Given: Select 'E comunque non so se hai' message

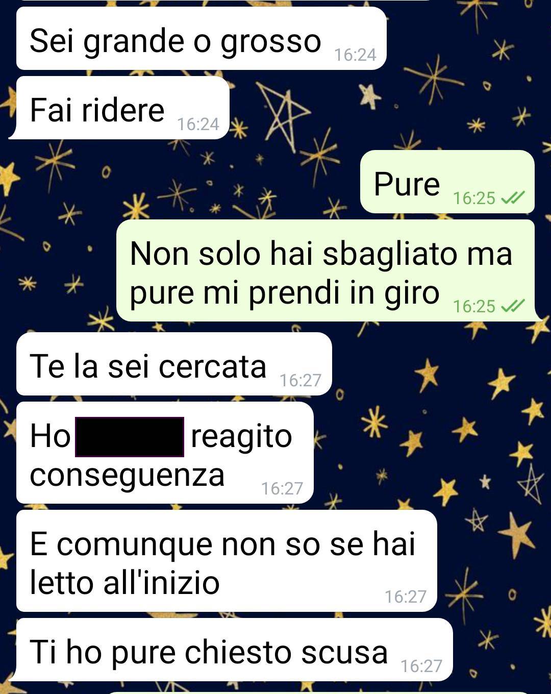Looking at the screenshot, I should click(227, 561).
